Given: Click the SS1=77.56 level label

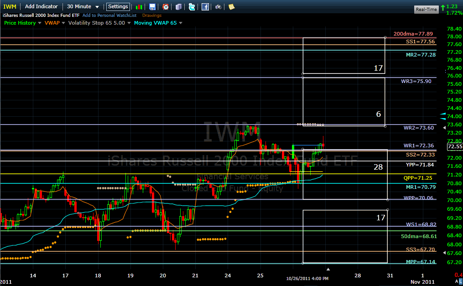Looking at the screenshot, I should pos(421,42).
